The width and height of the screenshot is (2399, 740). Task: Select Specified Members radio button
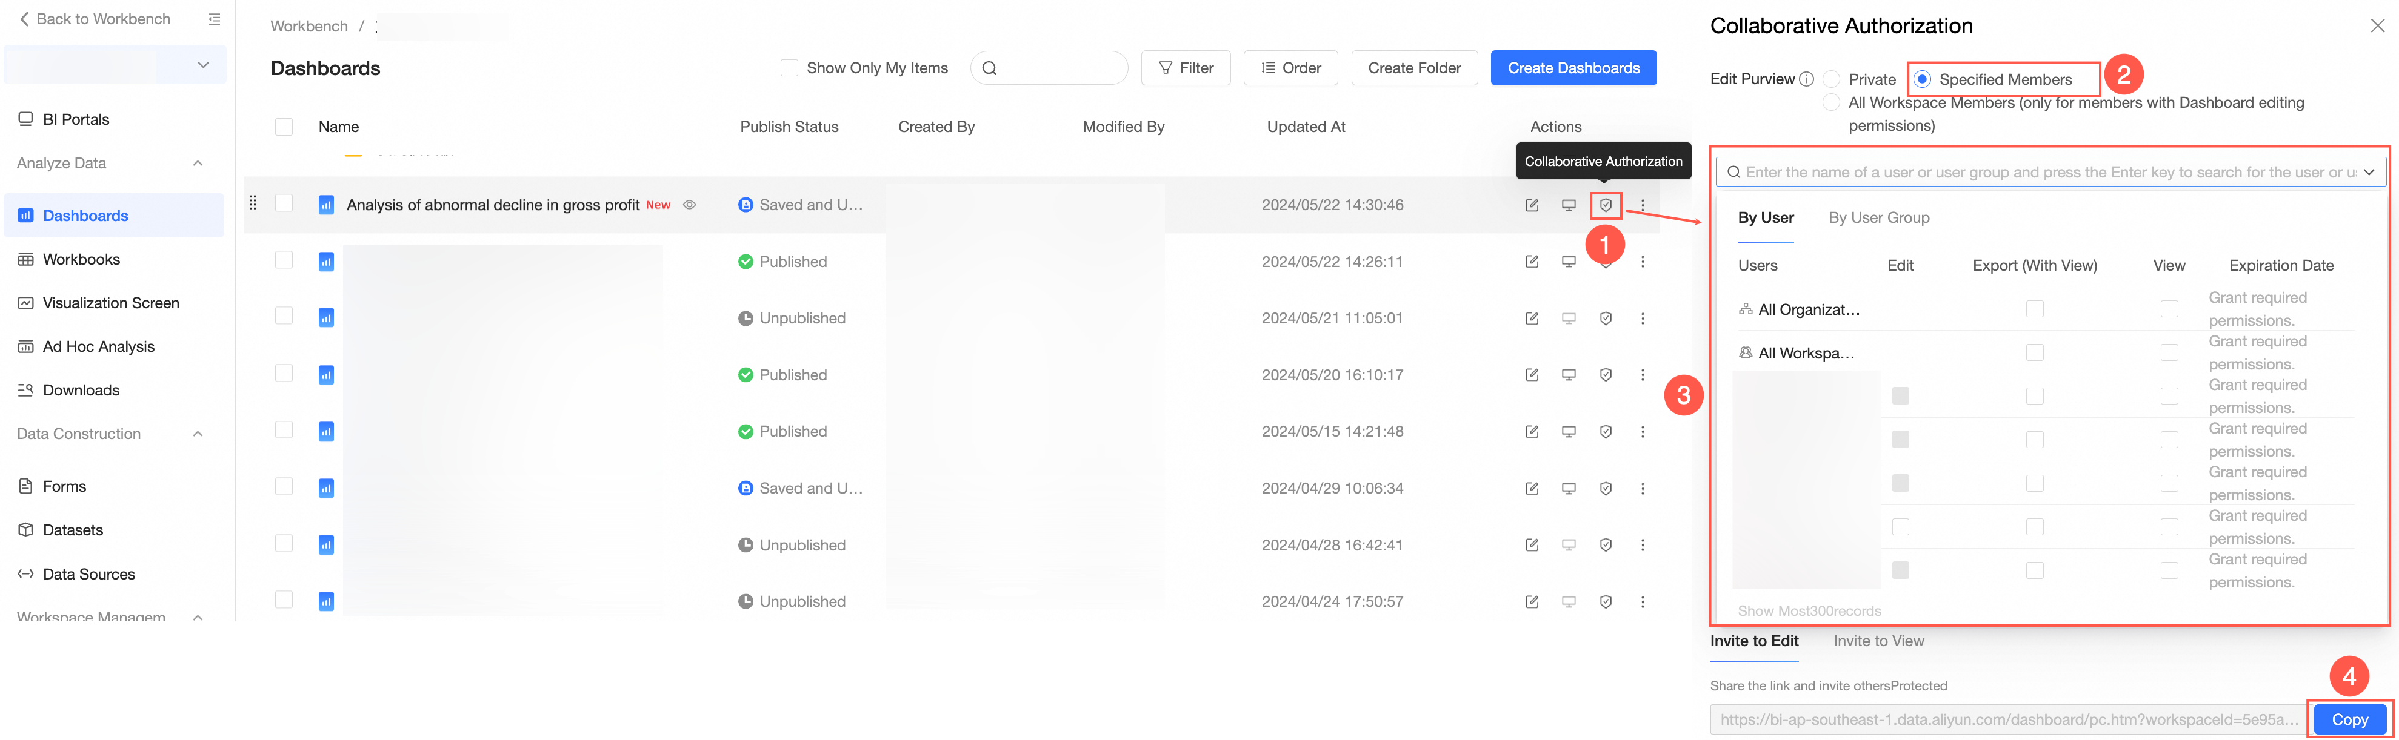[x=1922, y=79]
